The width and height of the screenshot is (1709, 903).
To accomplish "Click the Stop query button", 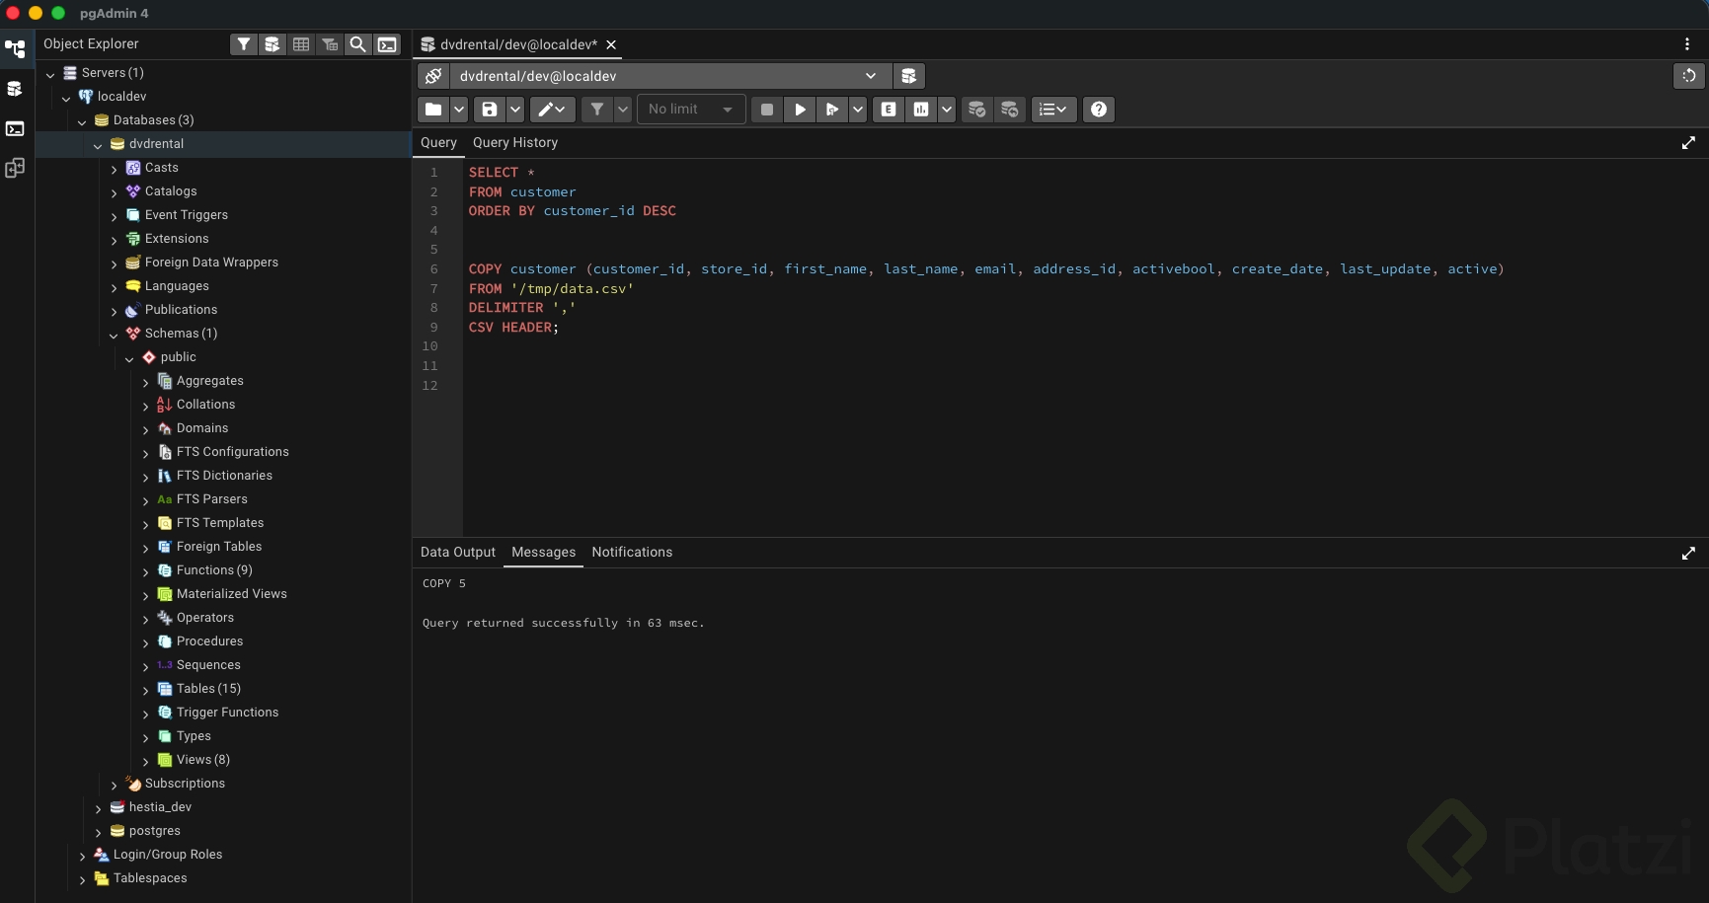I will [766, 110].
